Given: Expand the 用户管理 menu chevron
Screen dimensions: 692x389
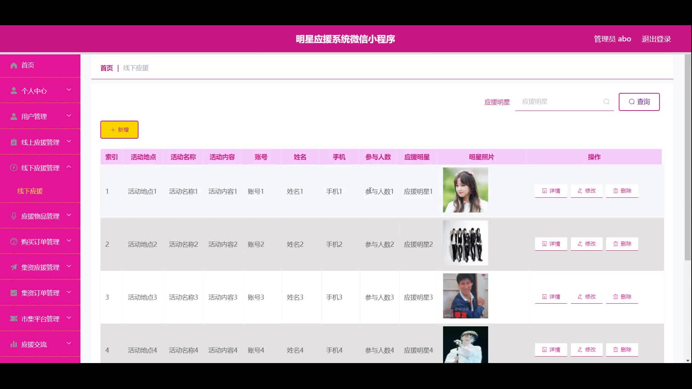Looking at the screenshot, I should coord(69,116).
